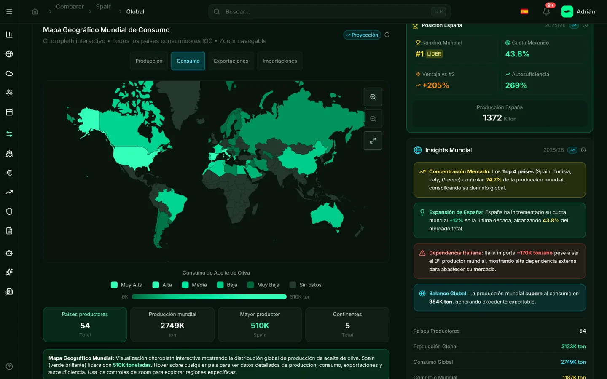Viewport: 607px width, 379px height.
Task: Open the hamburger menu in the sidebar
Action: click(9, 12)
